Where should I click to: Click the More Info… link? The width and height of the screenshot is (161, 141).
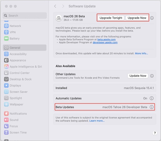141,53
